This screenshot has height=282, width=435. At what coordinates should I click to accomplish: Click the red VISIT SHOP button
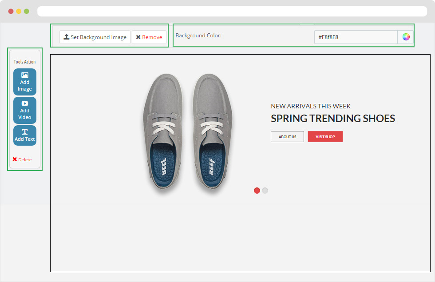325,137
